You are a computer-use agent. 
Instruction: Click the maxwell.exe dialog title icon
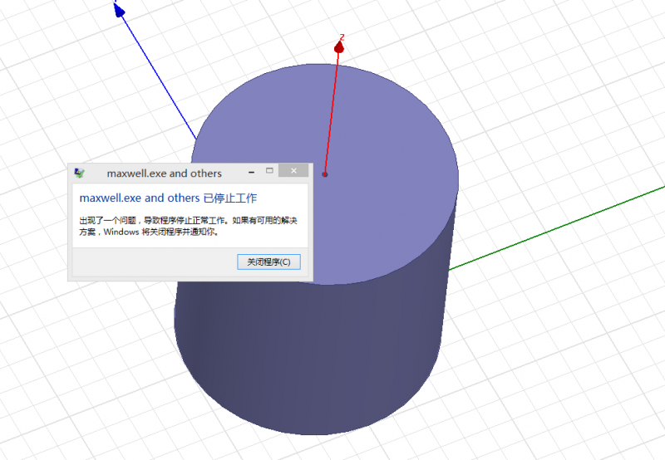[x=79, y=173]
